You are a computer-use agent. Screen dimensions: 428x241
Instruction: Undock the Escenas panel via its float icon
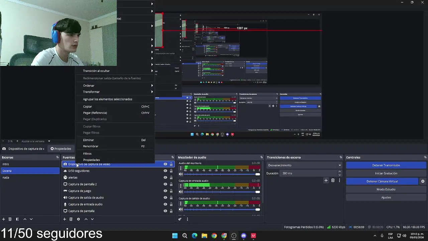coord(57,157)
